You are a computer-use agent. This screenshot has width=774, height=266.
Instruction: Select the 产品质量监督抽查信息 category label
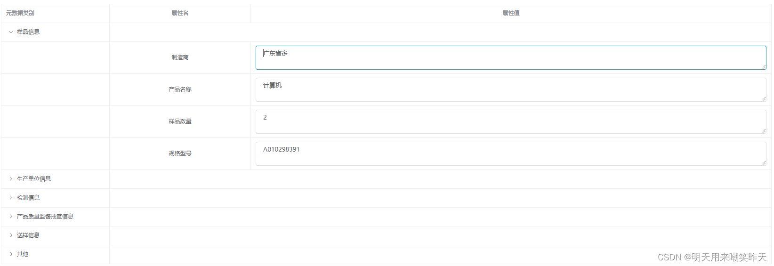[45, 217]
